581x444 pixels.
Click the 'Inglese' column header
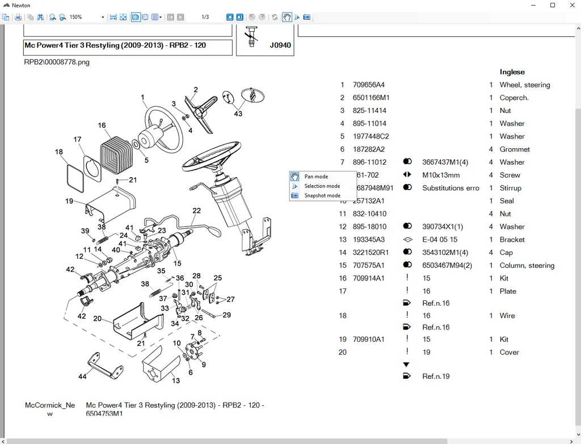(512, 72)
